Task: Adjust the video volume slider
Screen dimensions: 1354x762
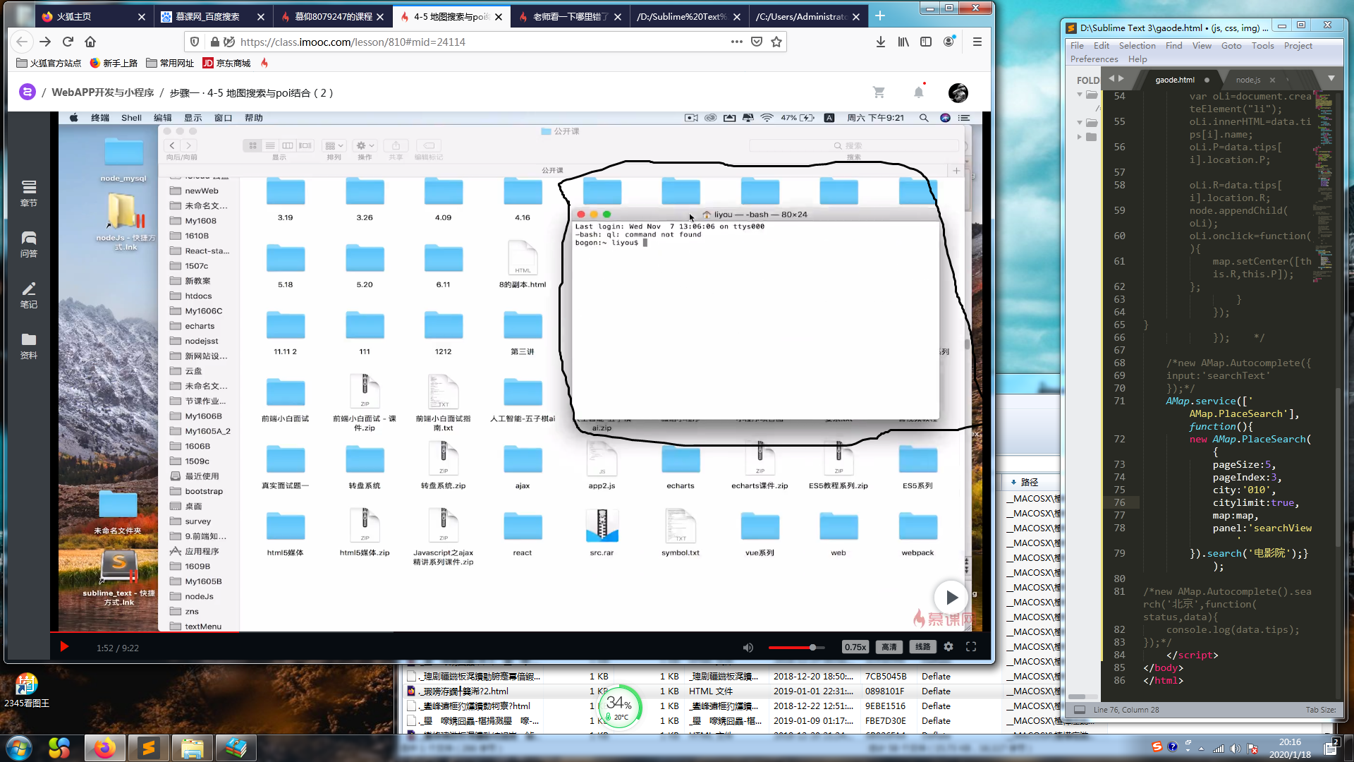Action: 796,647
